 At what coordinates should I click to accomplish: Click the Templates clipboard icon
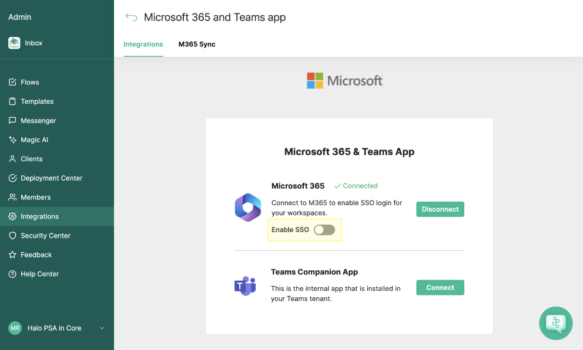coord(12,101)
